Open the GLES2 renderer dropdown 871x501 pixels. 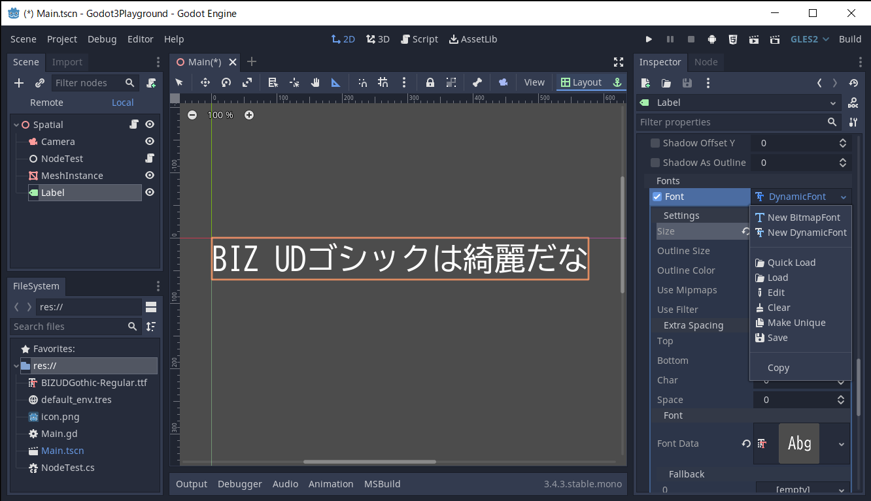tap(810, 39)
